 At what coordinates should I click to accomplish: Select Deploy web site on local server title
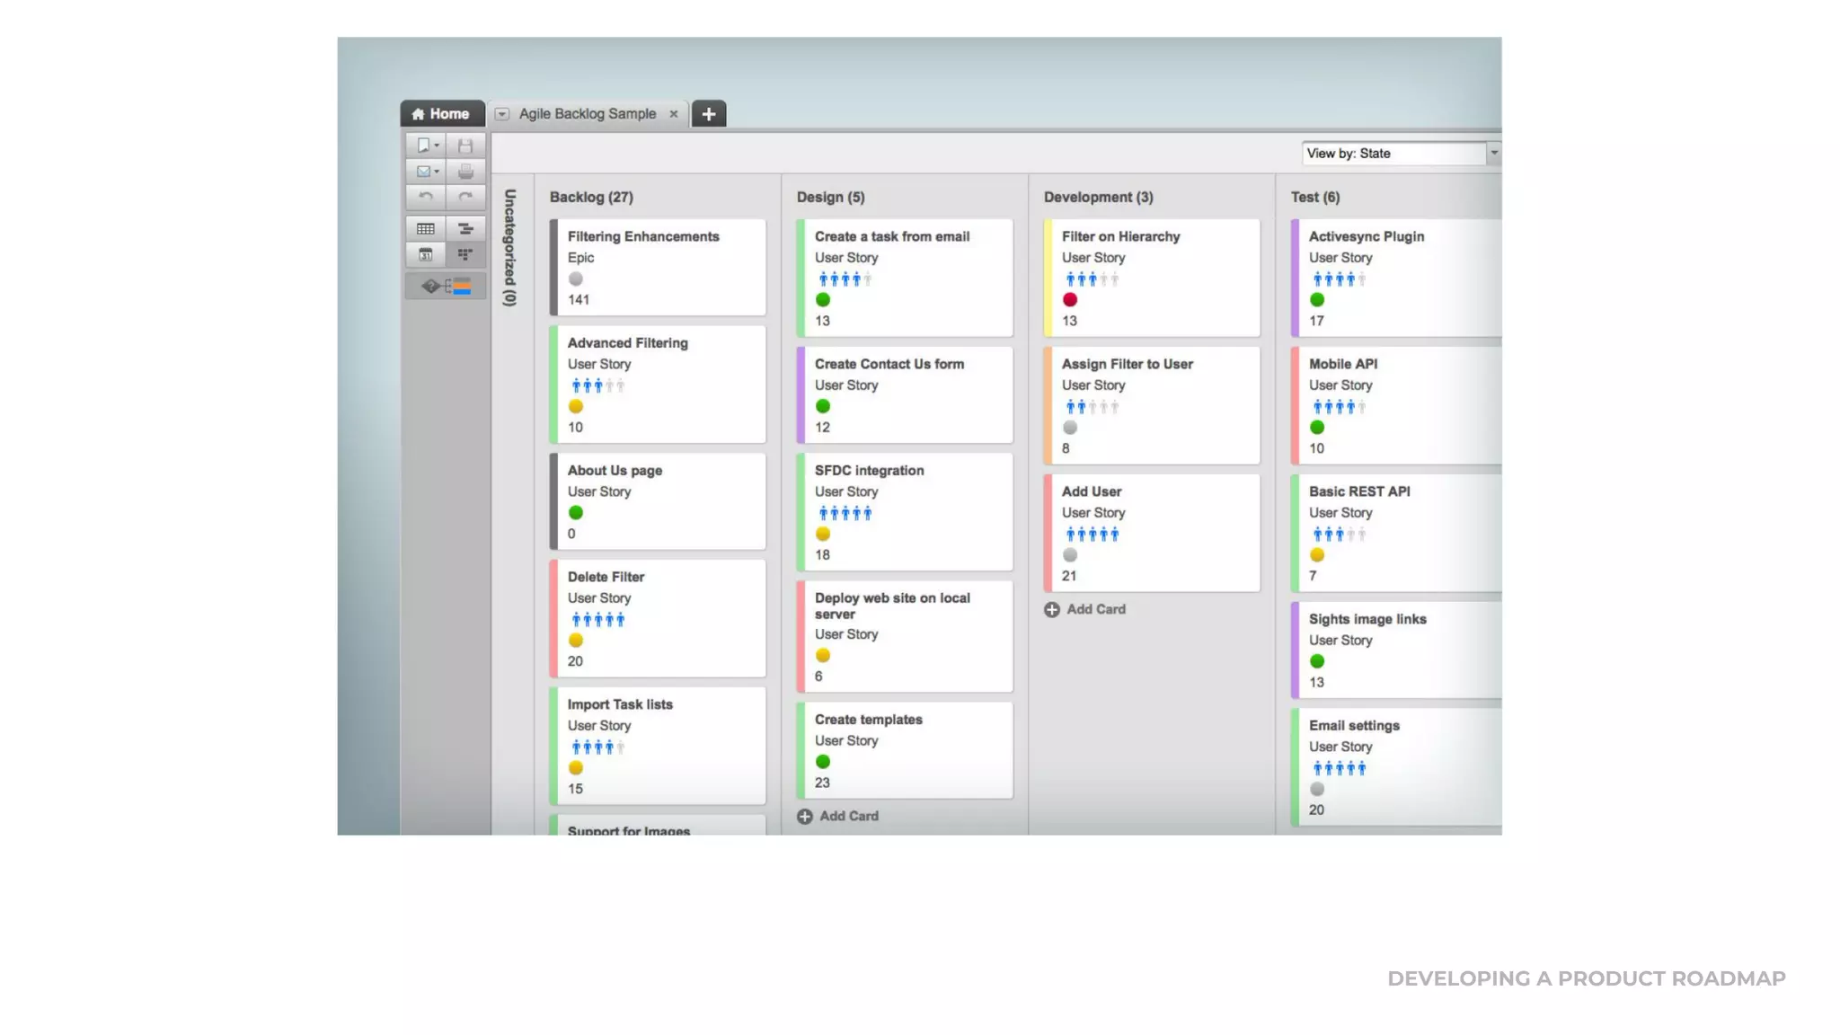[892, 606]
